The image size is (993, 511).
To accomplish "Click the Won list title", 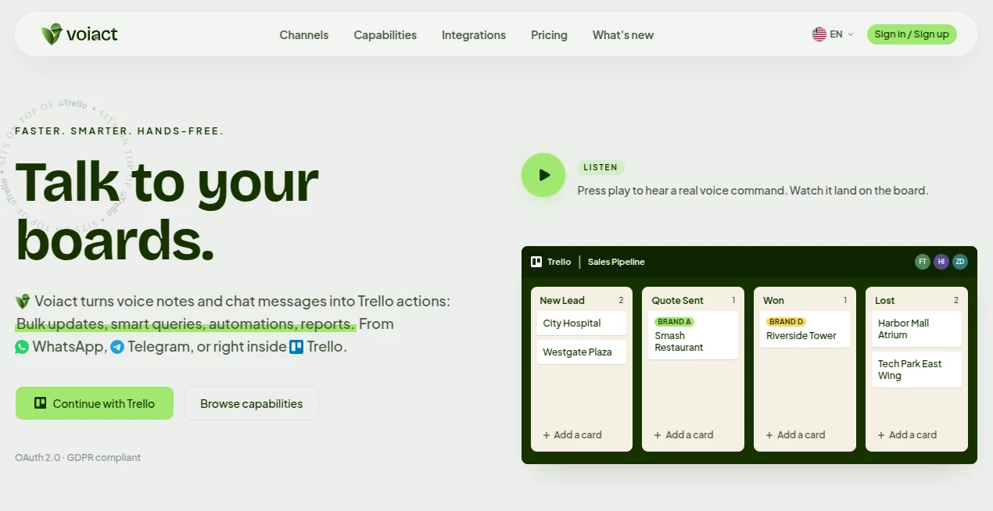I will [773, 300].
